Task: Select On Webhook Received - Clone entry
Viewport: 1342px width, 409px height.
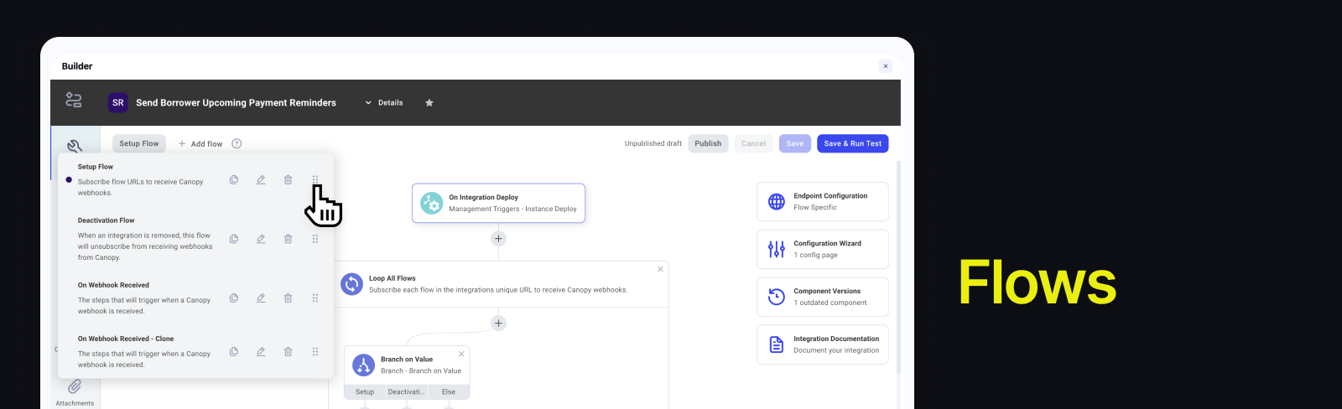Action: pos(143,351)
